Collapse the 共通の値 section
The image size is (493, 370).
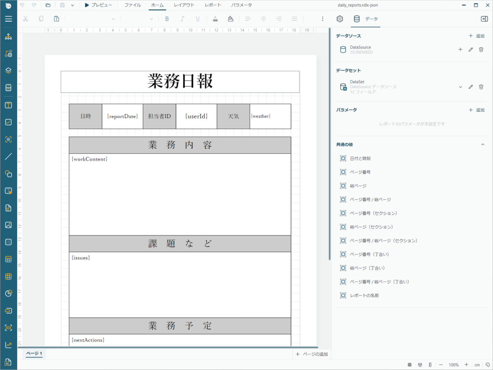coord(483,144)
